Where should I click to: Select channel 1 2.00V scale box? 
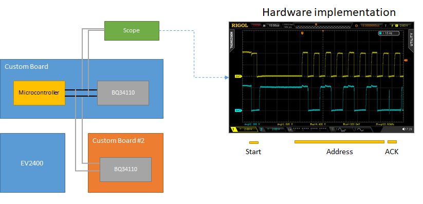click(244, 129)
